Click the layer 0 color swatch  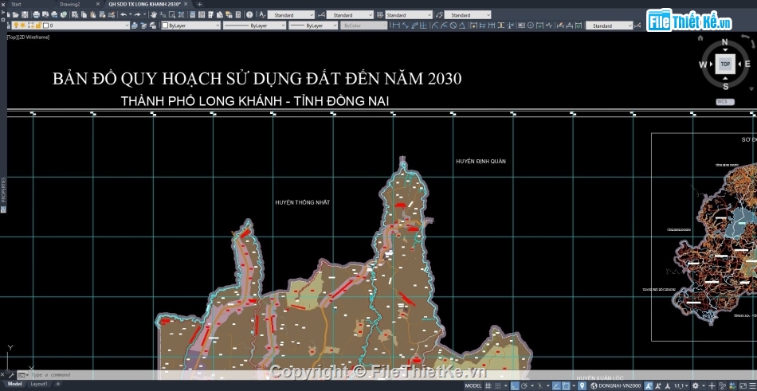click(x=45, y=25)
